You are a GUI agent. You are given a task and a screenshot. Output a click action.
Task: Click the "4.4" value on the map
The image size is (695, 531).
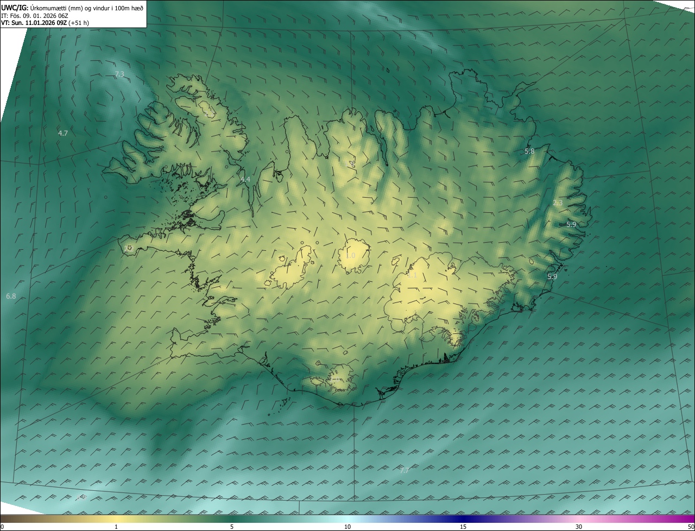245,179
